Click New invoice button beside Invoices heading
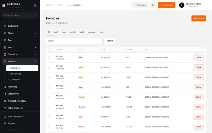Viewport: 212px width, 133px height. pyautogui.click(x=198, y=18)
